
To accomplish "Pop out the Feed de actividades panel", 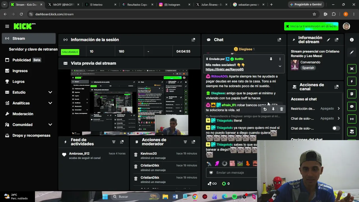I will coord(122,142).
